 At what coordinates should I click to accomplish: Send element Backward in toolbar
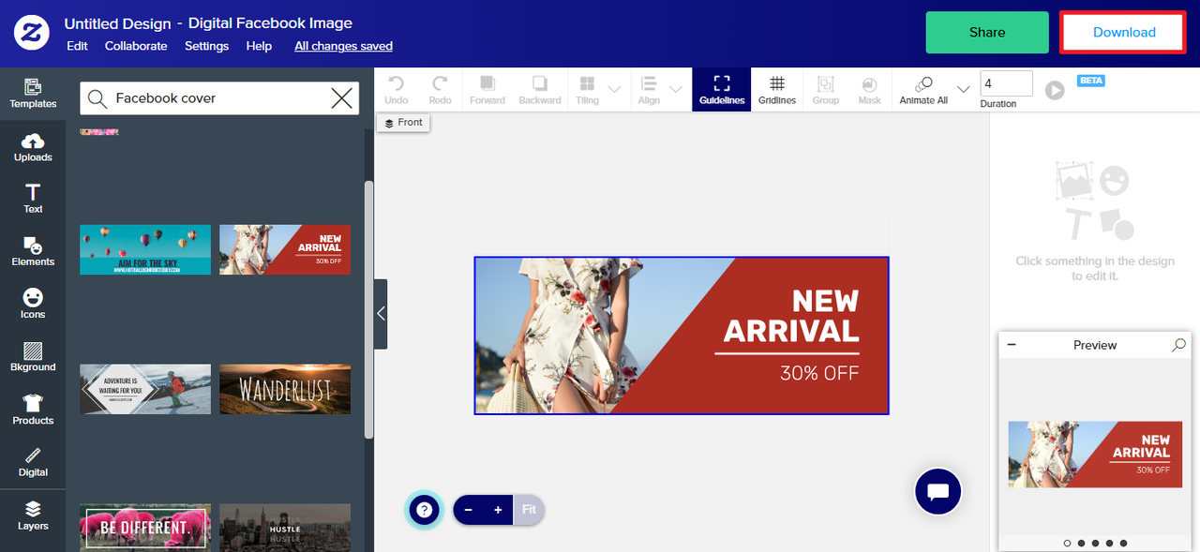(540, 90)
